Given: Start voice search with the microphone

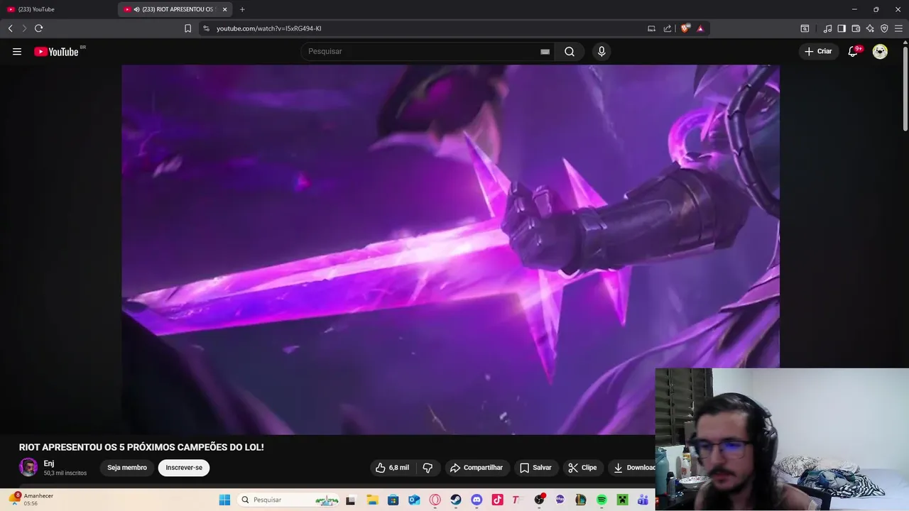Looking at the screenshot, I should coord(602,51).
